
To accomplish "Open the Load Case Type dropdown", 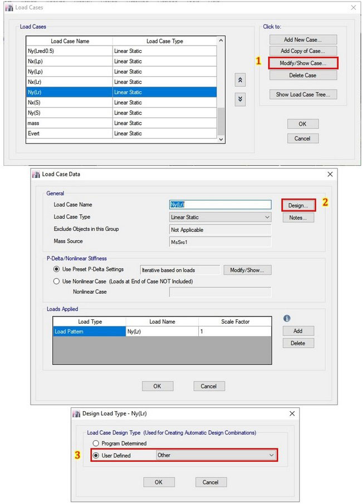I will pyautogui.click(x=220, y=217).
